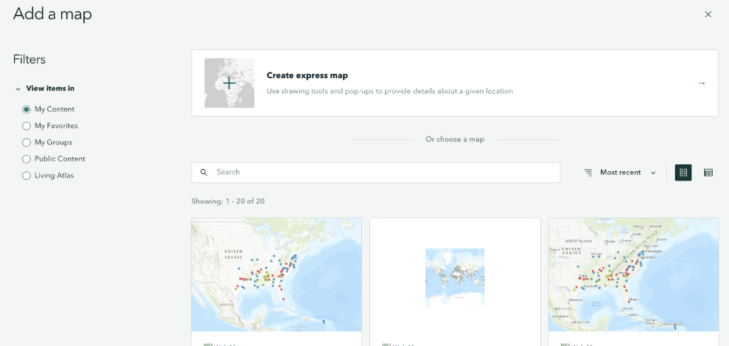Select My Content radio button

[26, 109]
